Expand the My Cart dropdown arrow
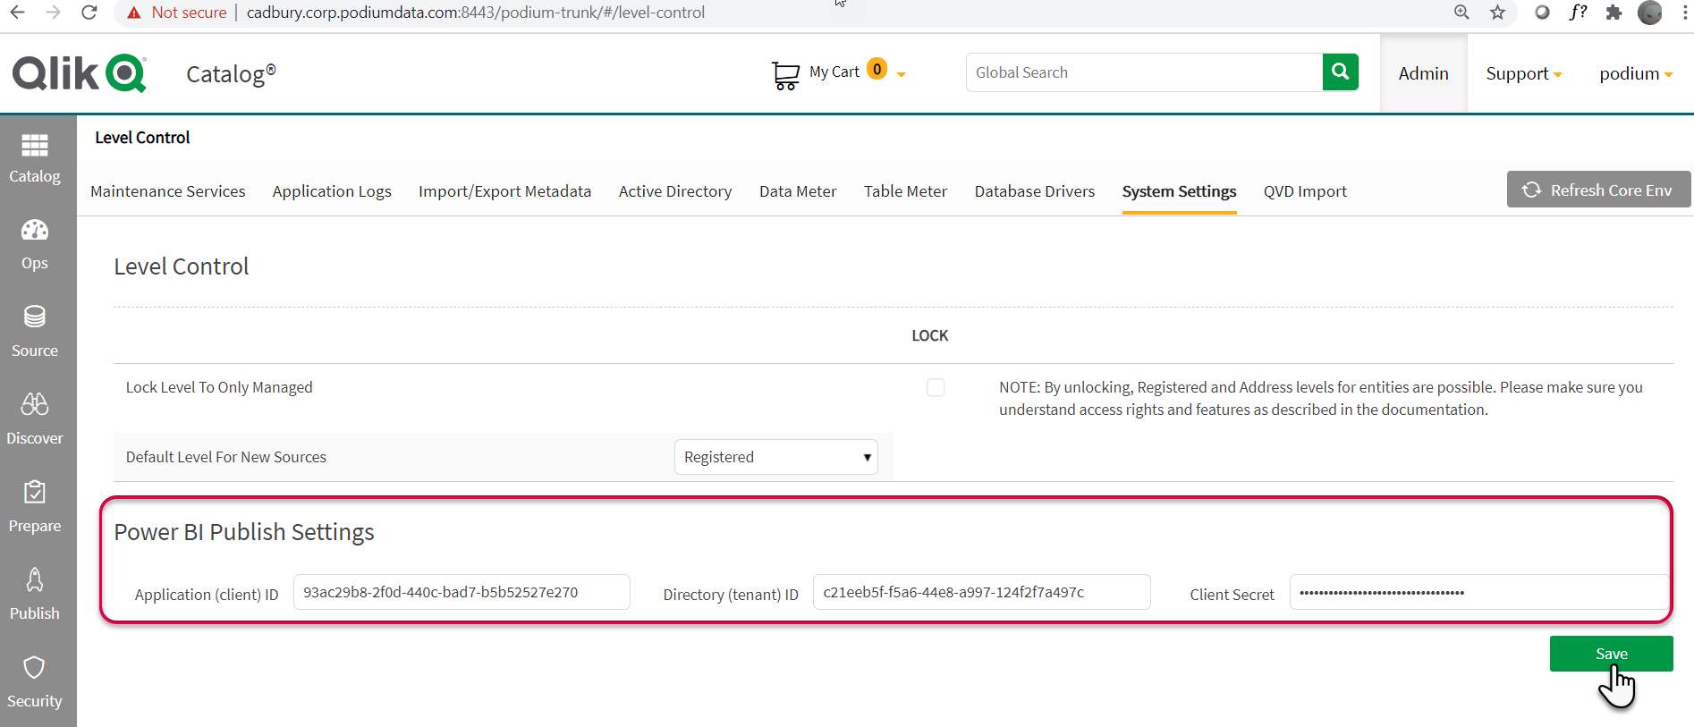Viewport: 1694px width, 727px height. [901, 75]
